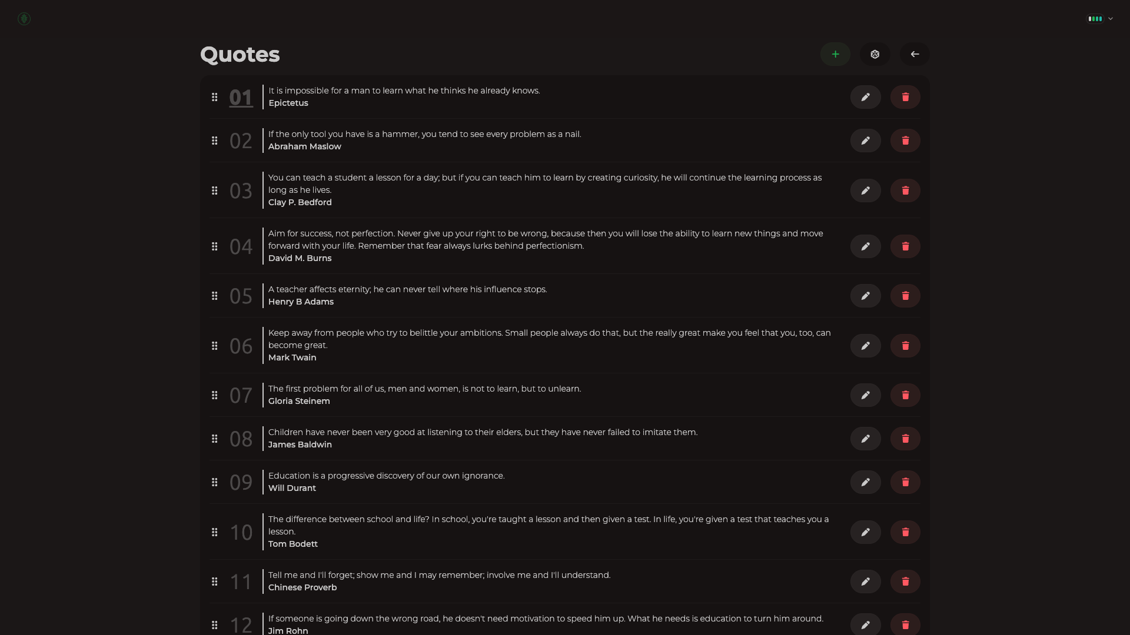1130x635 pixels.
Task: Grab the drag handle for quote 04
Action: click(x=215, y=246)
